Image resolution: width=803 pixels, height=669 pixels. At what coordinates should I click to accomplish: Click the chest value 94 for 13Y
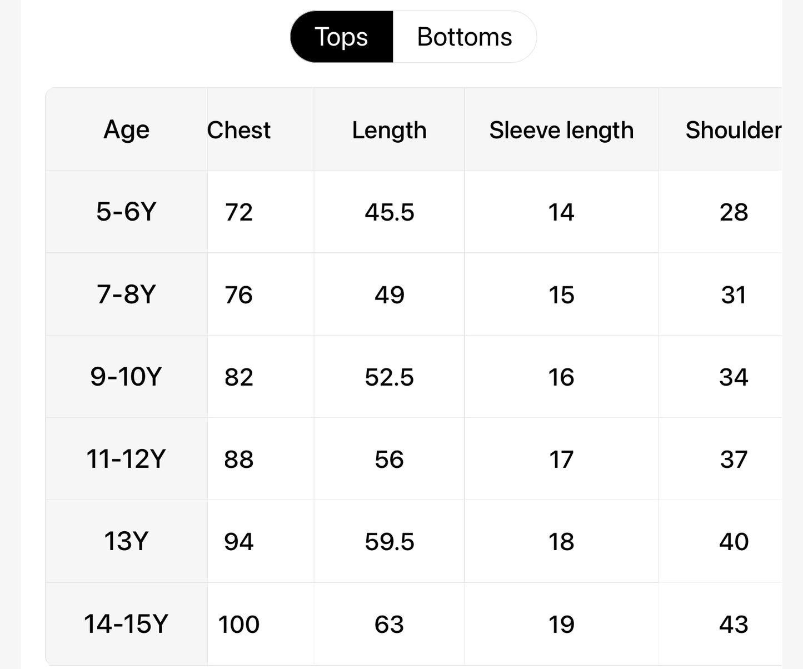(238, 541)
